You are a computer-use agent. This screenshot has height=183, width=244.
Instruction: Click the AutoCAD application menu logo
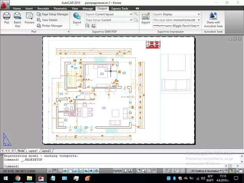[5, 4]
